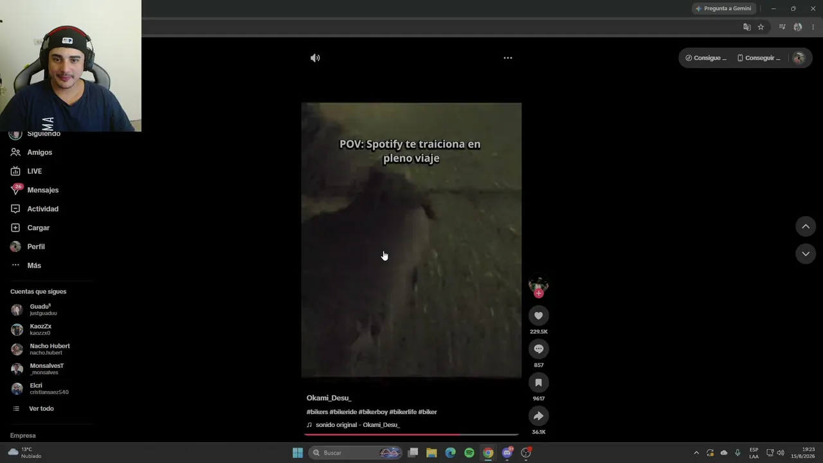Open cloud icon in system tray
Screen dimensions: 823x463
pos(724,453)
